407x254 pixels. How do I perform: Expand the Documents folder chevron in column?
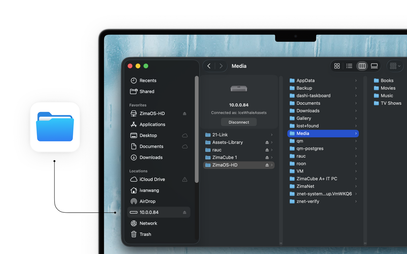(x=356, y=103)
